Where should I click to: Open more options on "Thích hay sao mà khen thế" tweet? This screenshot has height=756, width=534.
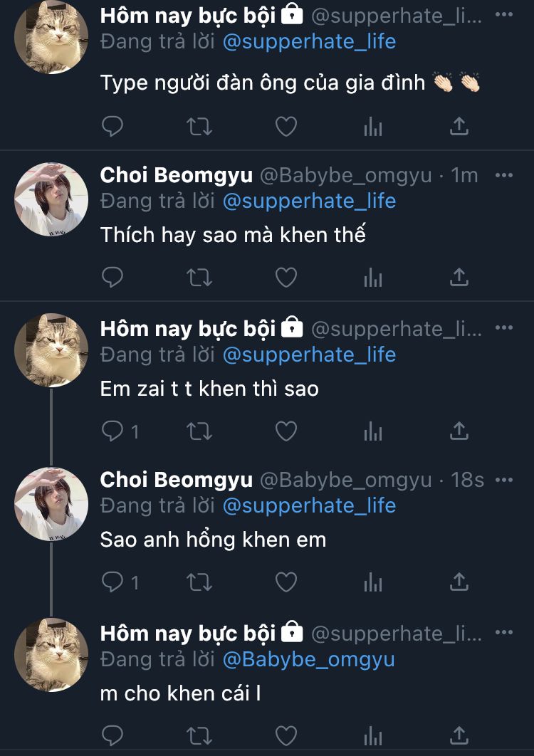tap(503, 175)
